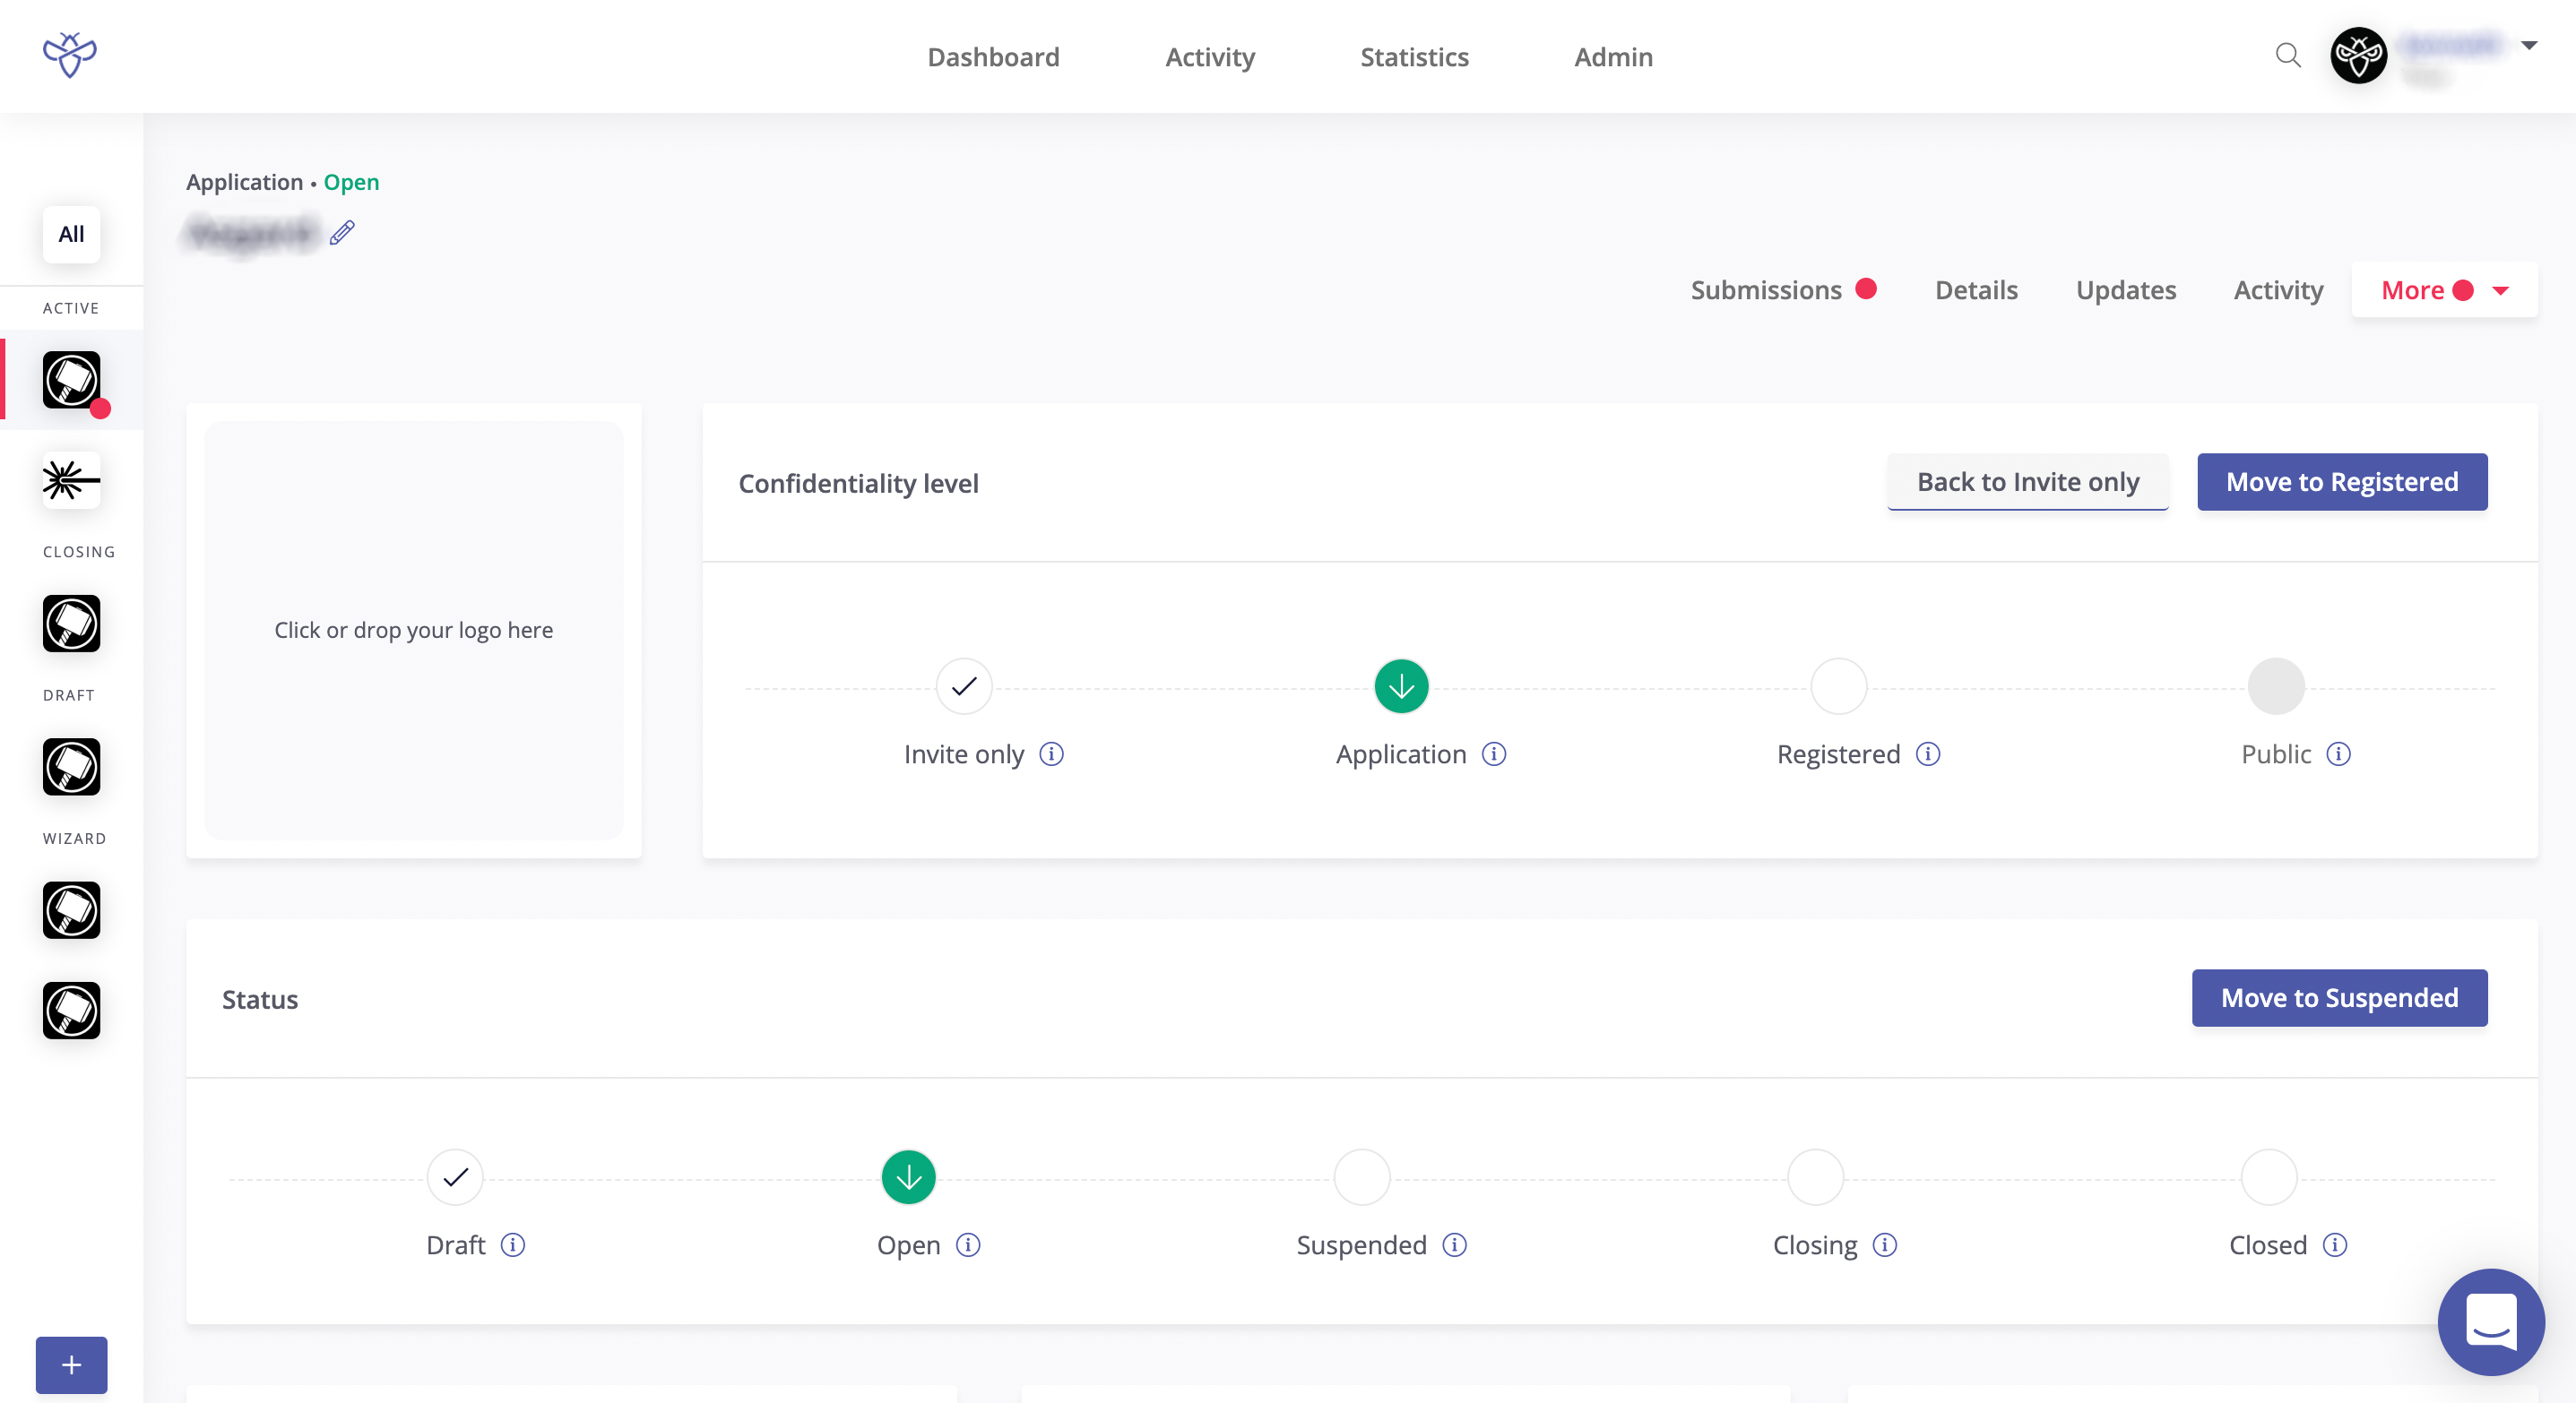Image resolution: width=2576 pixels, height=1403 pixels.
Task: Show info for Invite only level
Action: coord(1051,753)
